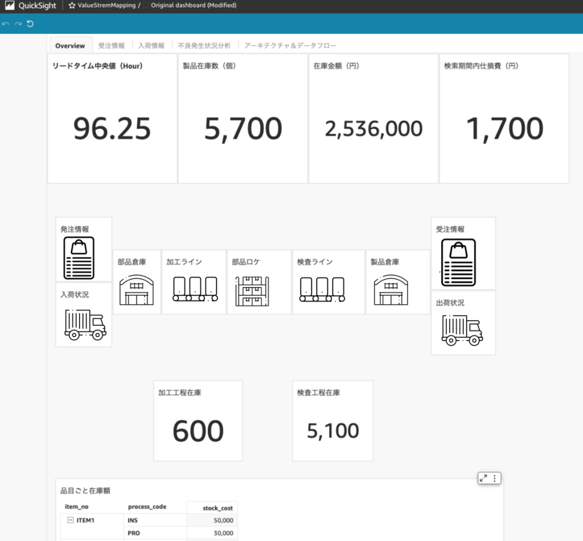Switch to the 受注情報 tab
The image size is (583, 541).
pos(112,46)
